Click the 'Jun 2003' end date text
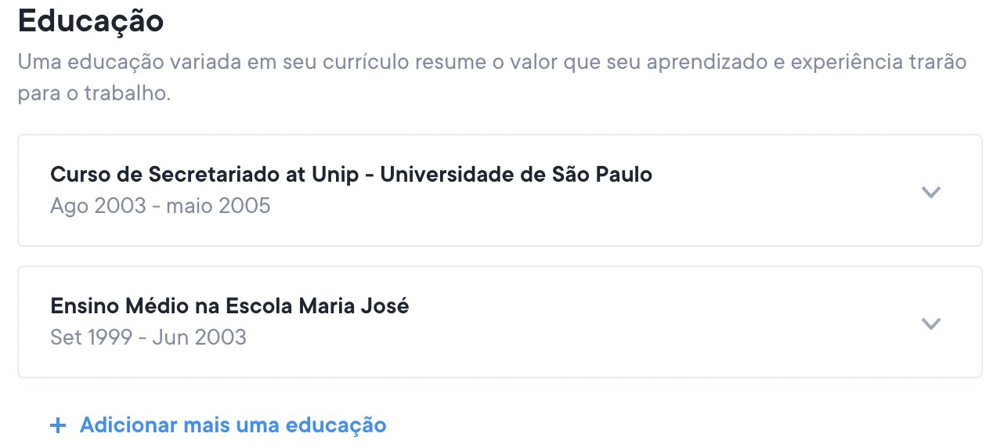 tap(199, 338)
